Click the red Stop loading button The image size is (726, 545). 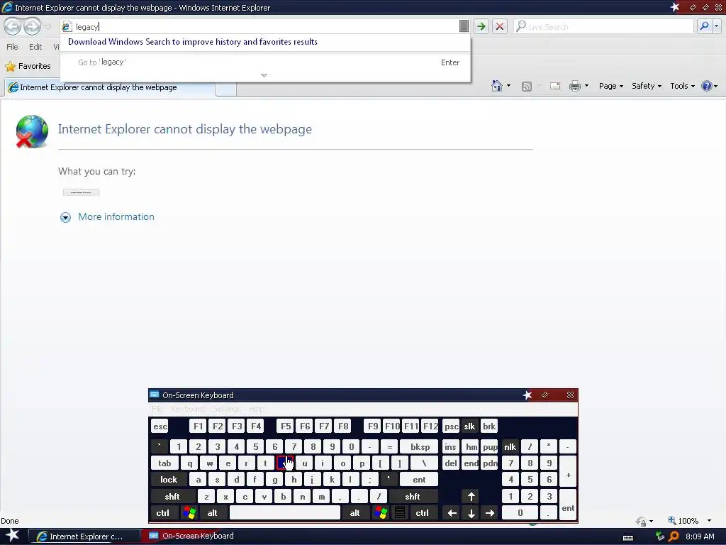(500, 26)
